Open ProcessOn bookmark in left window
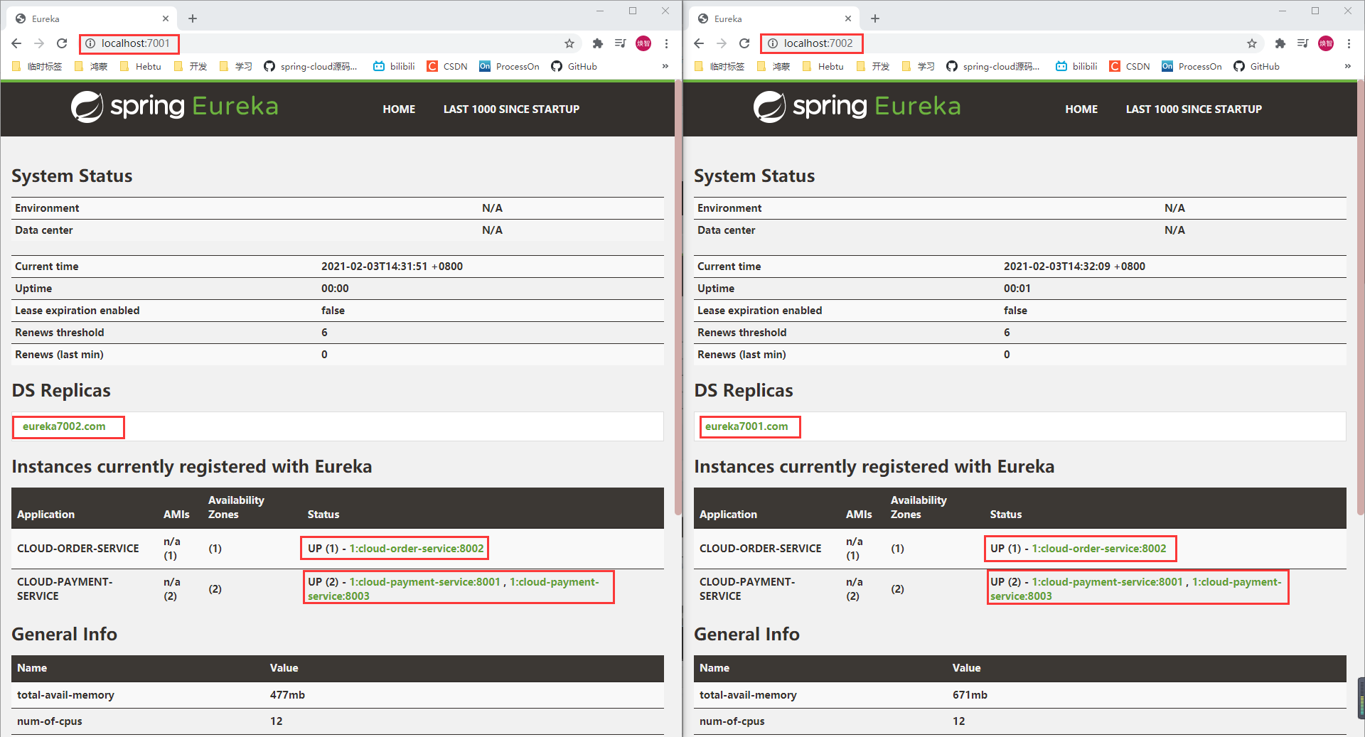The width and height of the screenshot is (1365, 737). pyautogui.click(x=509, y=66)
